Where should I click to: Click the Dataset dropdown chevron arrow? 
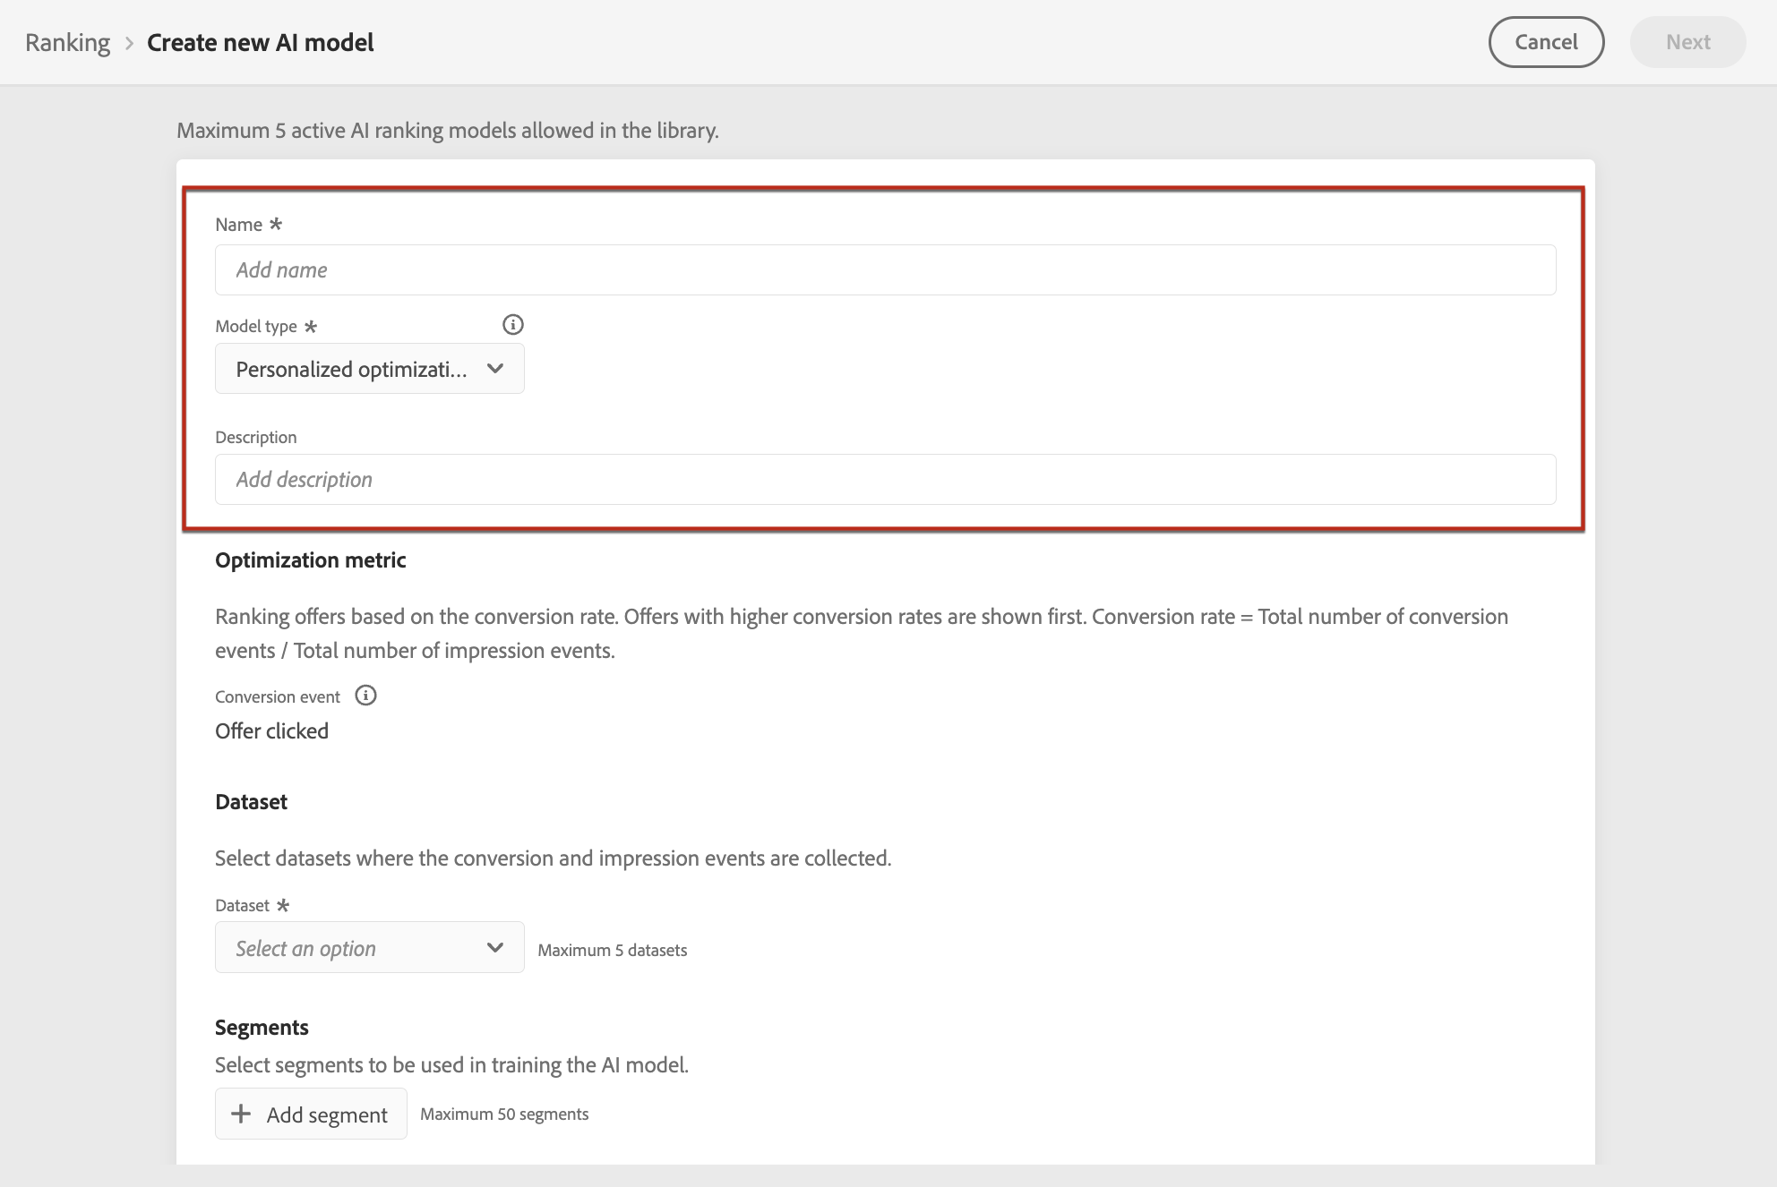click(x=494, y=948)
